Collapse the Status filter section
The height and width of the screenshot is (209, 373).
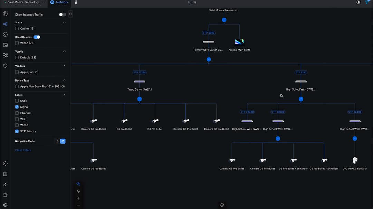[64, 22]
